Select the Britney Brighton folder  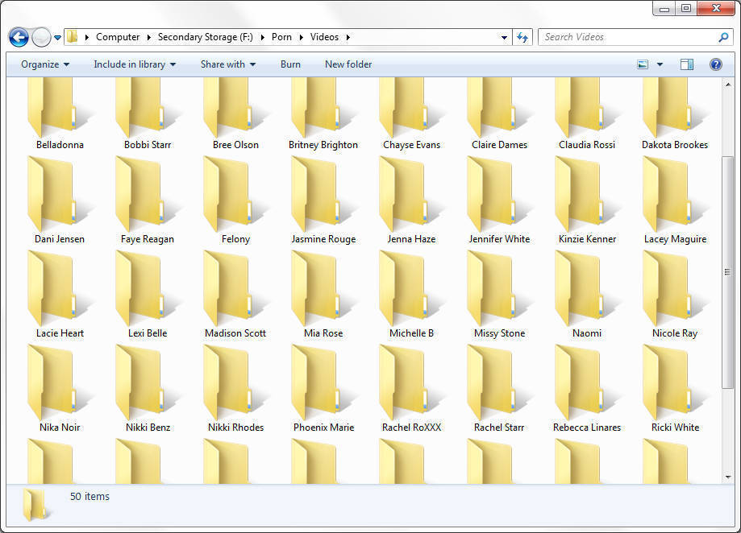[323, 114]
